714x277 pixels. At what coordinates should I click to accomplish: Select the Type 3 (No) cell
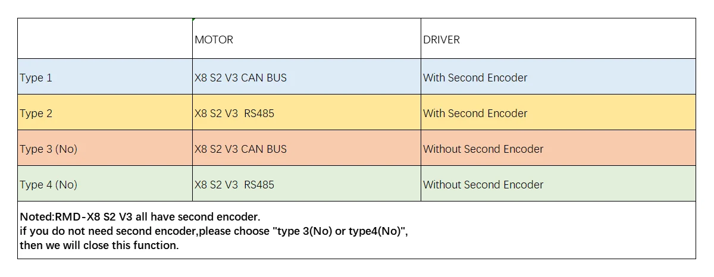(x=105, y=148)
